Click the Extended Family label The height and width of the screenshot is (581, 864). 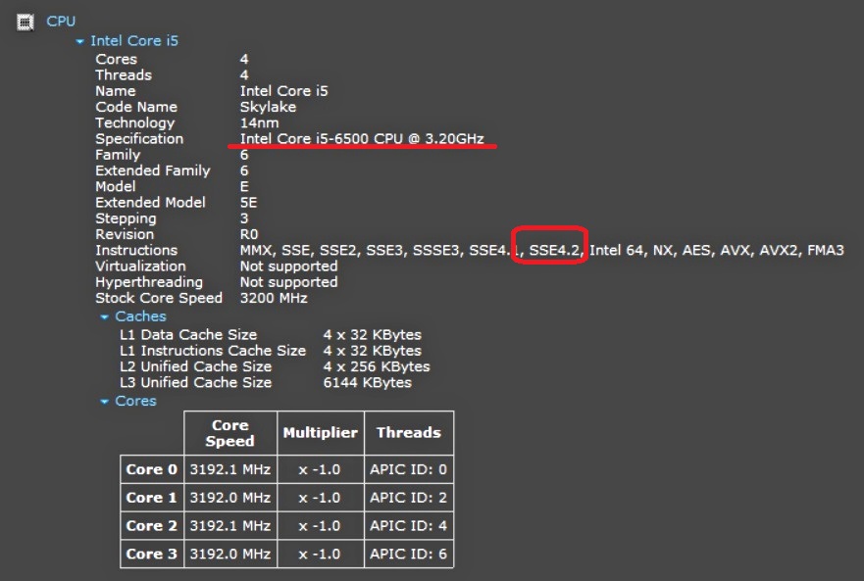tap(153, 170)
